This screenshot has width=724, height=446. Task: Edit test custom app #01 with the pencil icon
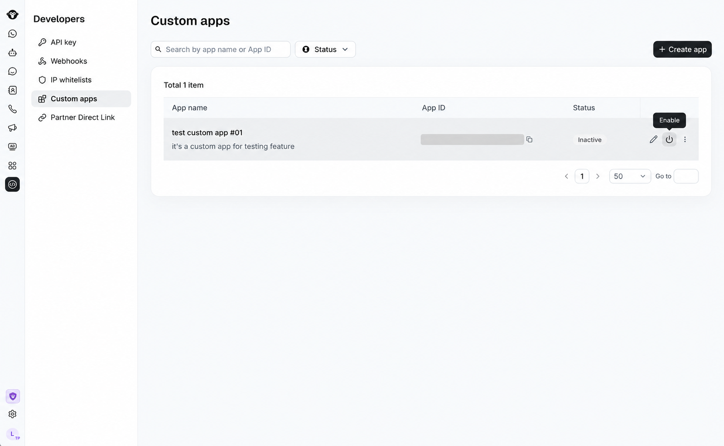coord(653,140)
